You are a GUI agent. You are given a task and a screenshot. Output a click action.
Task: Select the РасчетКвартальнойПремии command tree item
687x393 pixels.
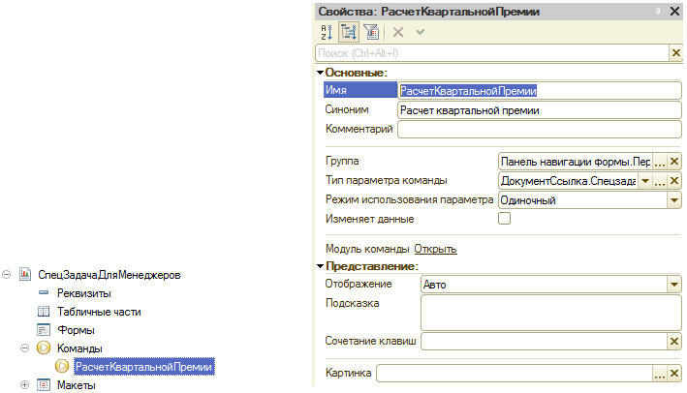pos(143,367)
